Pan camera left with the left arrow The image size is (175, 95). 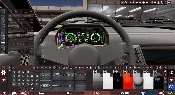coord(137,2)
